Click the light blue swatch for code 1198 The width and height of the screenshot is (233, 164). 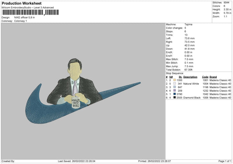174,87
